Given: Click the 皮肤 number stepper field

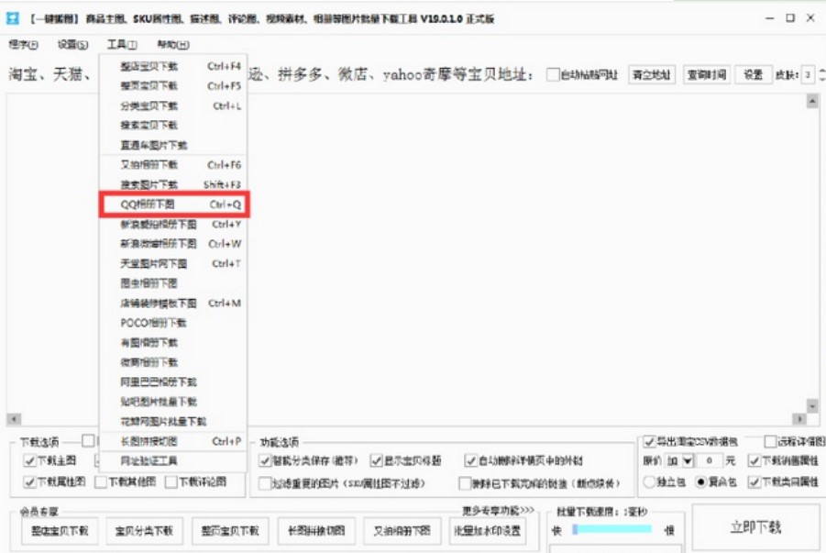Looking at the screenshot, I should (x=808, y=74).
